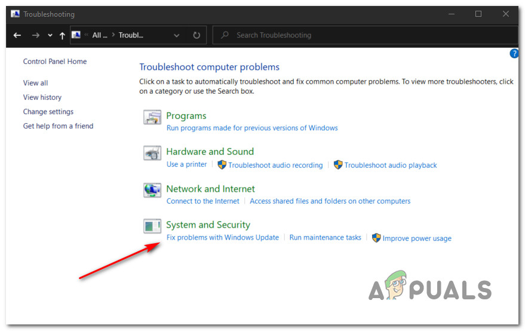The width and height of the screenshot is (525, 331).
Task: Minimize the Troubleshooting window
Action: tap(452, 14)
